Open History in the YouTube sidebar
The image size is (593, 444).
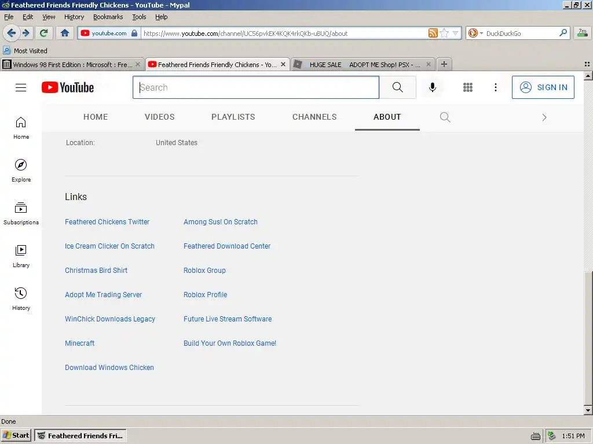tap(21, 299)
